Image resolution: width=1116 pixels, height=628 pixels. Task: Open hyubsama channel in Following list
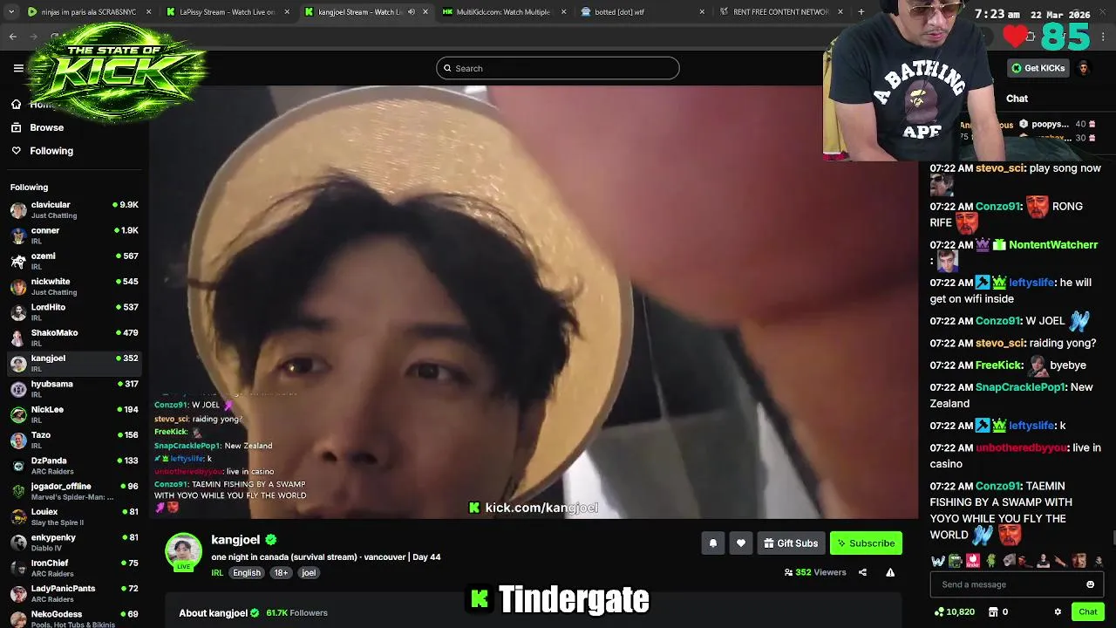(x=74, y=389)
